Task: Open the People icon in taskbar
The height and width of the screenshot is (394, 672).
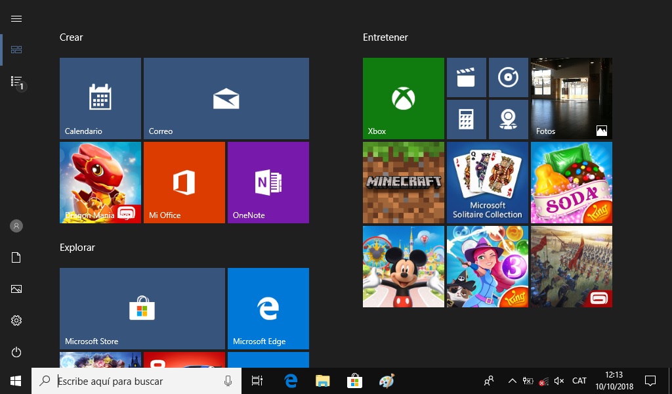Action: pyautogui.click(x=488, y=381)
